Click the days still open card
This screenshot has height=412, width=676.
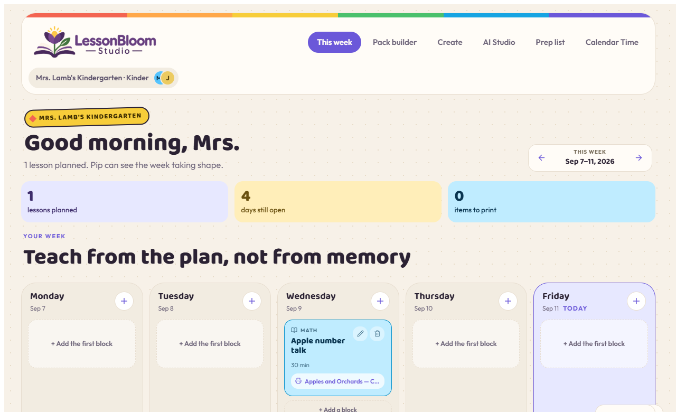[338, 202]
